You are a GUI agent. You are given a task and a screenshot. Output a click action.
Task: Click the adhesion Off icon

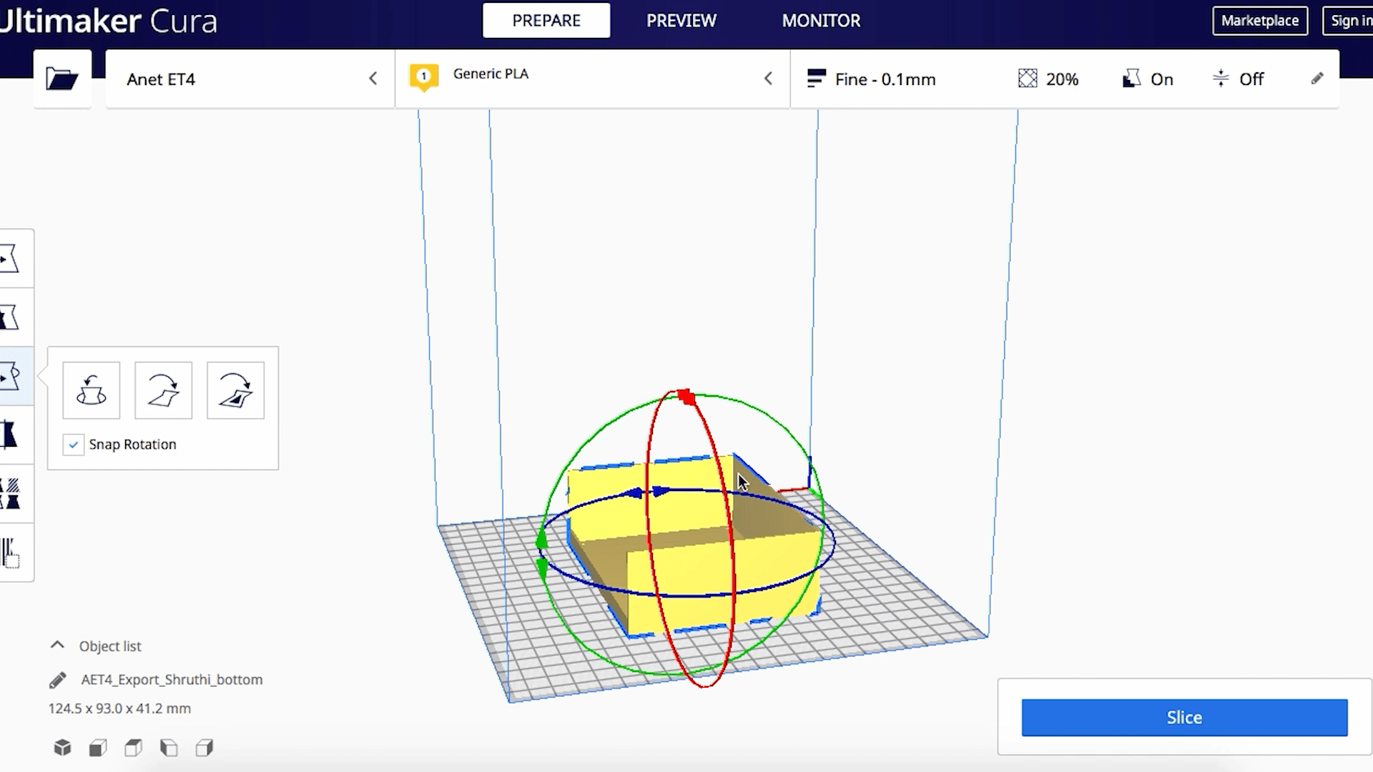(1221, 79)
